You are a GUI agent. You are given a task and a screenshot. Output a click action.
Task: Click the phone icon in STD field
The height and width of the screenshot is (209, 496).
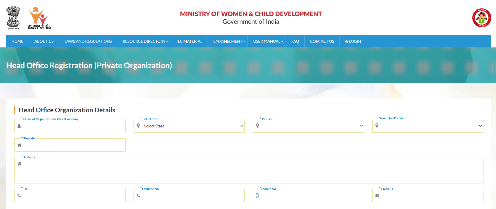(x=19, y=196)
